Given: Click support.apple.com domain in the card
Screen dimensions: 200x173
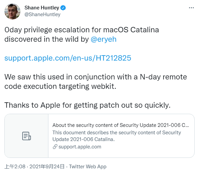Looking at the screenshot, I should click(x=80, y=147).
